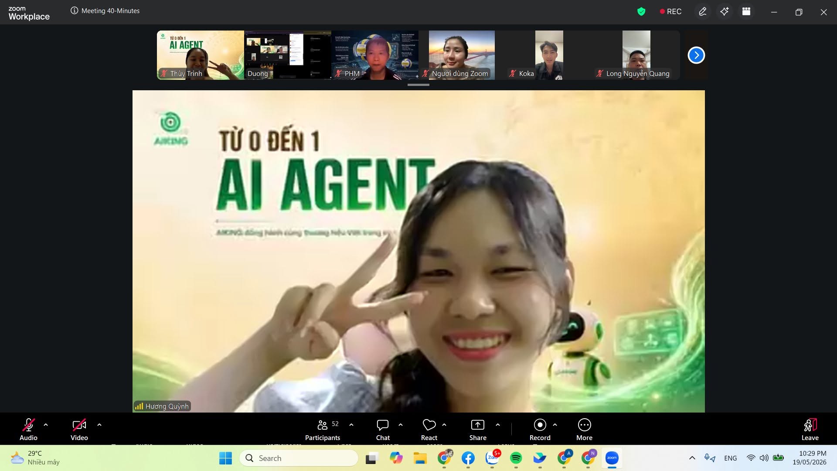This screenshot has height=471, width=837.
Task: Toggle the Record button
Action: coord(540,430)
